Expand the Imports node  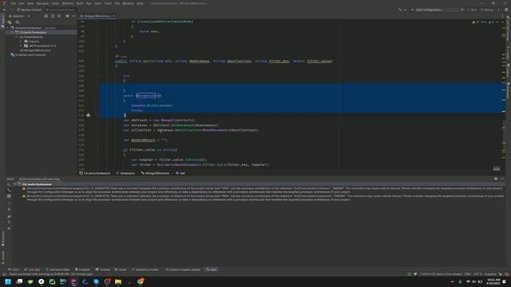(22, 41)
